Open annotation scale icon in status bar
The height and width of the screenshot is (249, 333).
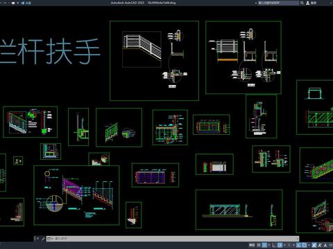325,245
